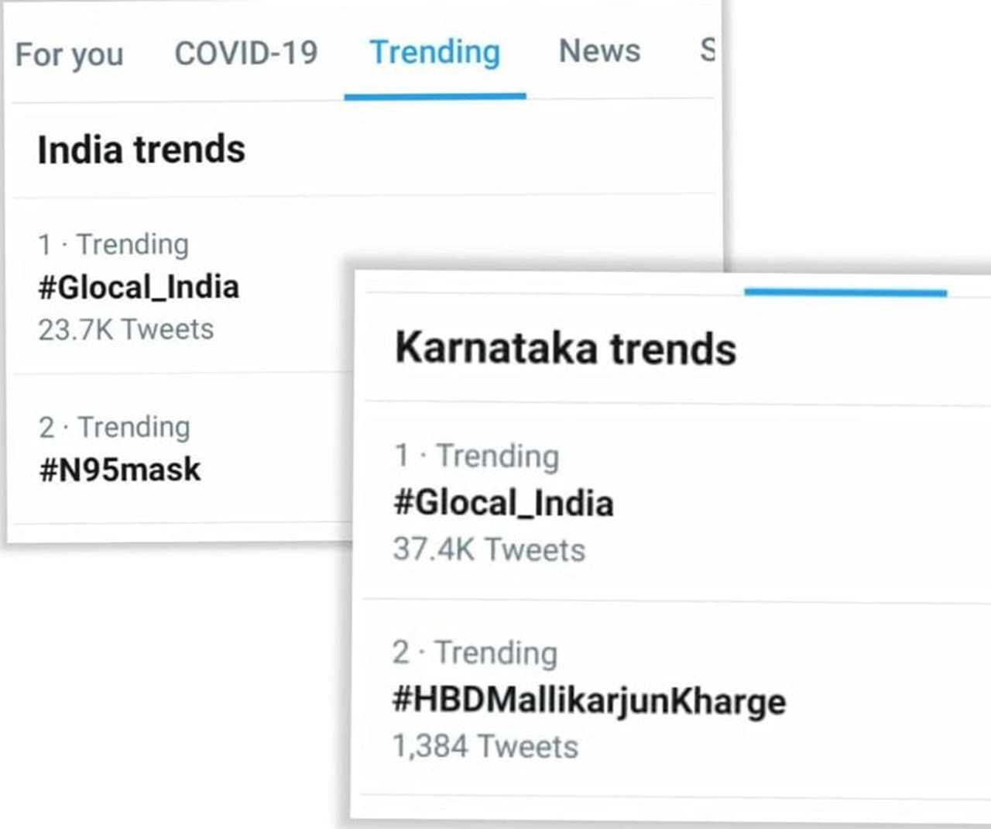Open the #N95mask hashtag
Screen dimensions: 991x829
point(120,470)
